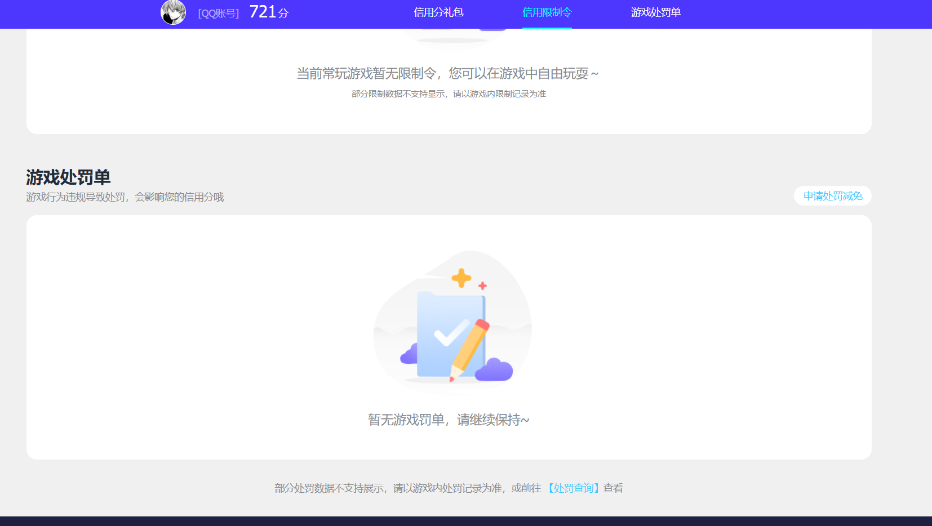Click the footer note 部分处罚数据不支持展示
Screen dimensions: 932x526
pos(329,488)
